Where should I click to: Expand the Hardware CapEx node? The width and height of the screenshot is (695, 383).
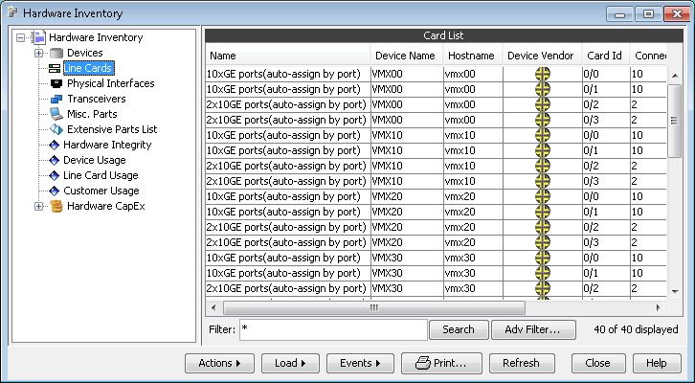tap(39, 206)
